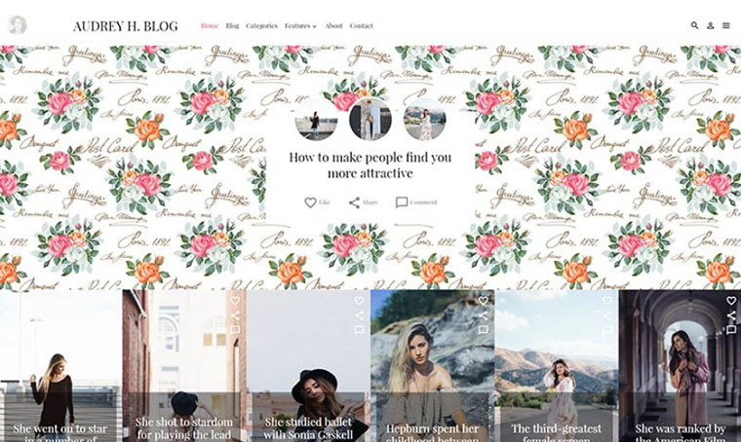Screen dimensions: 741x442
Task: Expand the Features dropdown menu
Action: point(300,26)
